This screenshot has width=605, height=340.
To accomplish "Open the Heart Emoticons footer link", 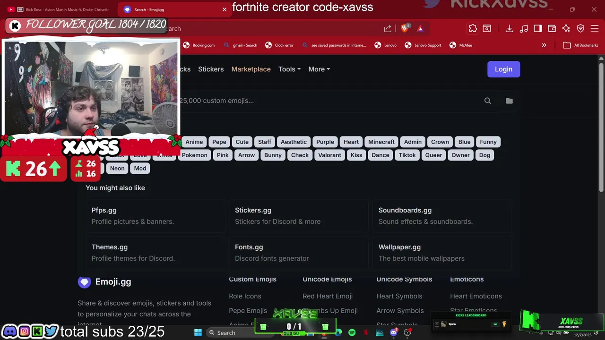I will (x=476, y=296).
